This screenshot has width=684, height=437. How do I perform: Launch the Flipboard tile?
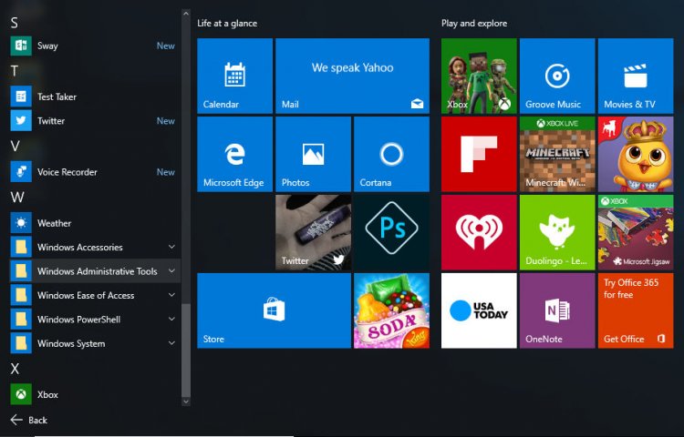(x=479, y=154)
